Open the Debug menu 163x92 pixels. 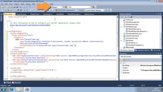click(28, 4)
